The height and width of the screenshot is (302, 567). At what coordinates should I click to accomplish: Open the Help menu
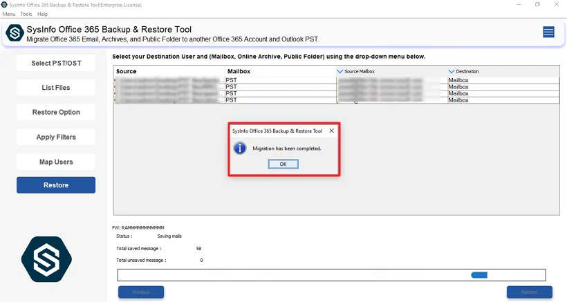42,14
